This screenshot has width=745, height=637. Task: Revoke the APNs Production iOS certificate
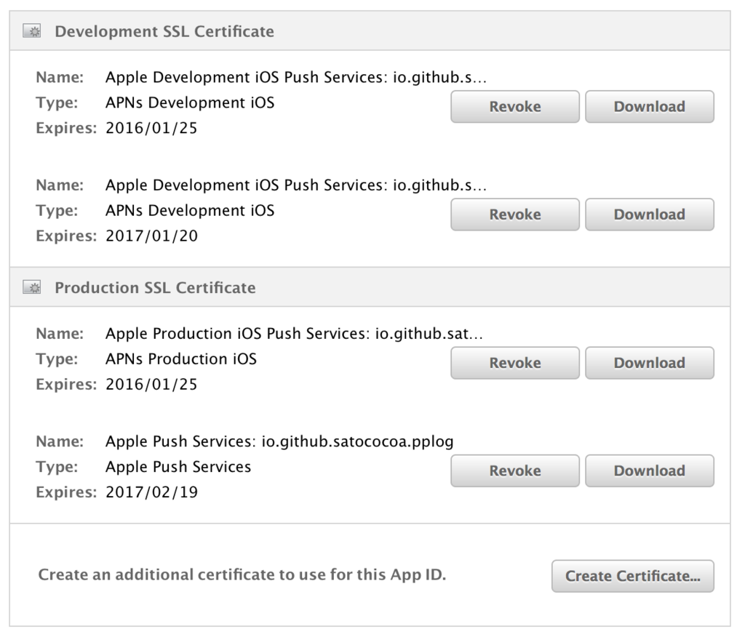(515, 363)
